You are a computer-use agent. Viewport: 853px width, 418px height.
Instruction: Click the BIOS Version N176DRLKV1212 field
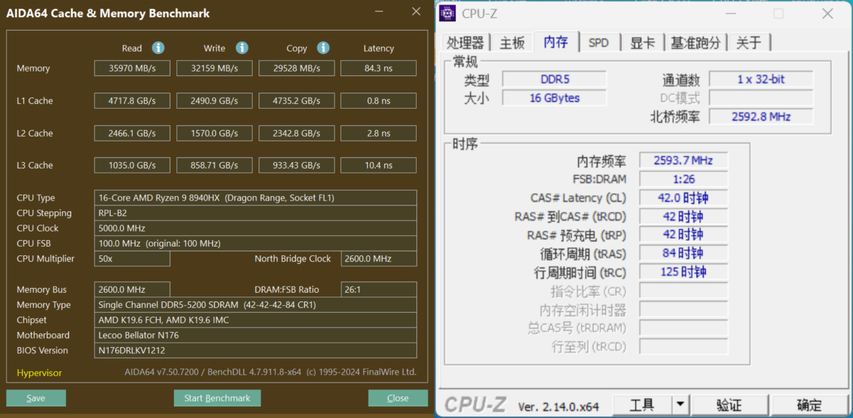click(x=256, y=351)
